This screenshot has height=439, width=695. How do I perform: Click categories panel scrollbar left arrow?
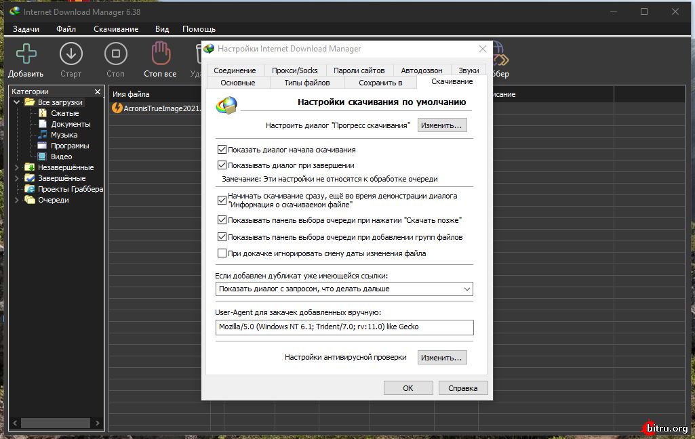click(x=15, y=423)
